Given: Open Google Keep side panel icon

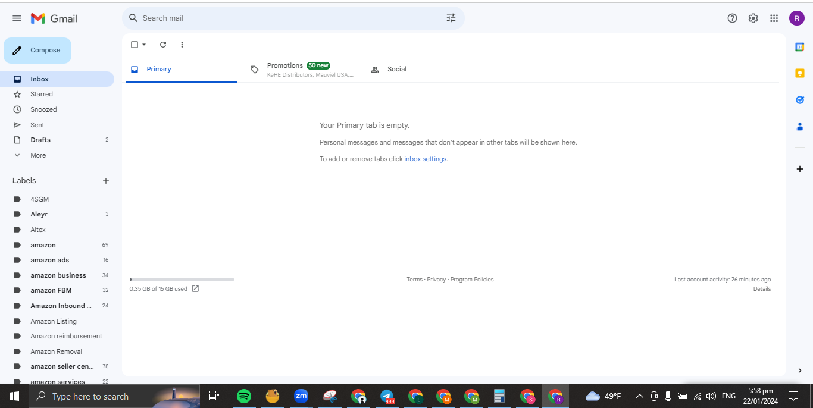Looking at the screenshot, I should coord(800,73).
